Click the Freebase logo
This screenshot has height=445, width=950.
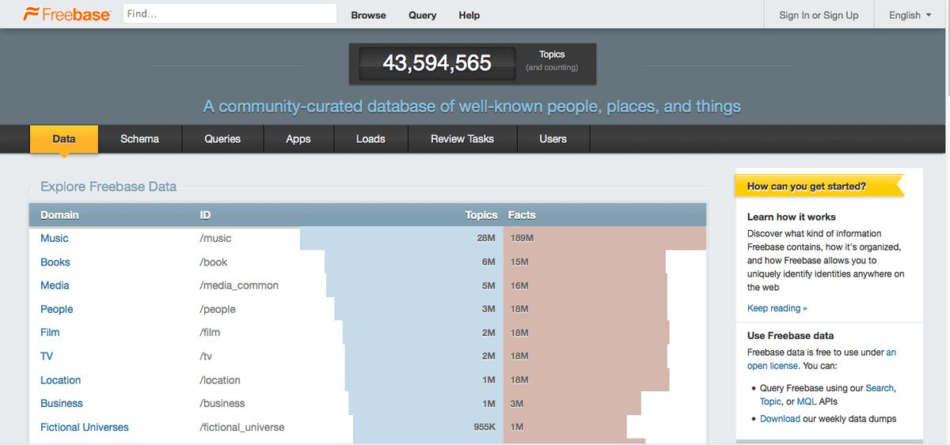tap(66, 14)
